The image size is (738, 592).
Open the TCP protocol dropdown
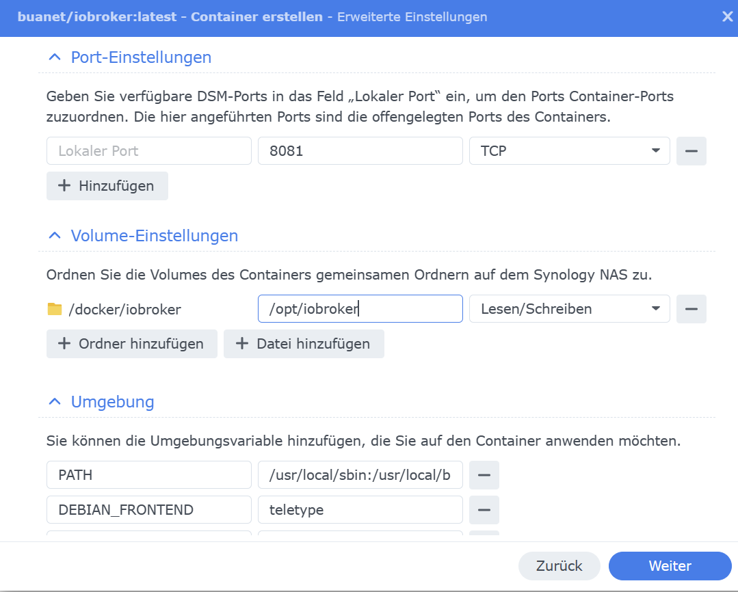570,151
